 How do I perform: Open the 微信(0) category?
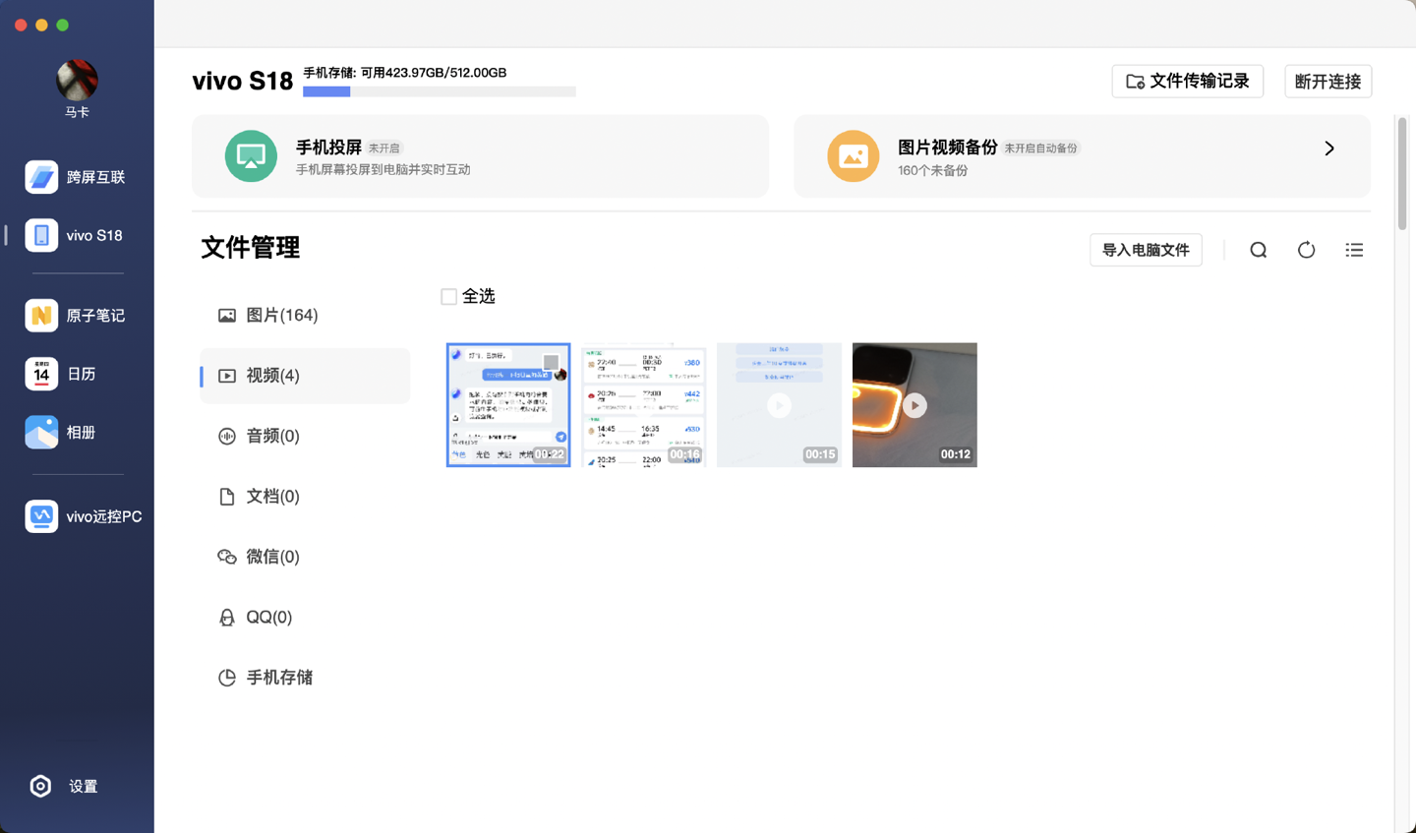(x=305, y=557)
